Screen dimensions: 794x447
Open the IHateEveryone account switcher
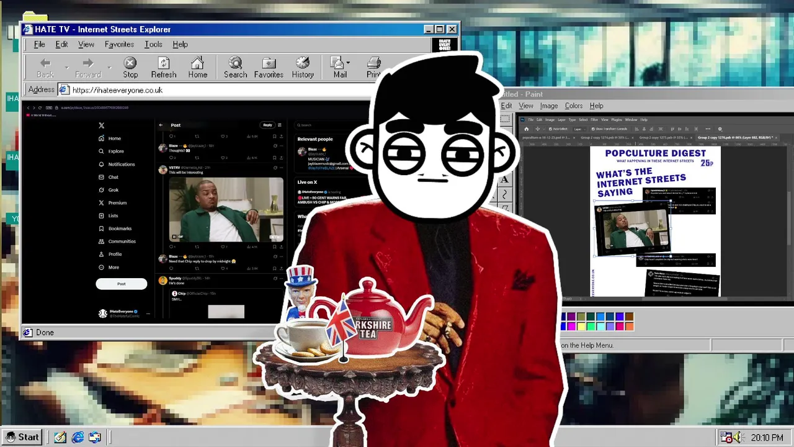pos(123,314)
